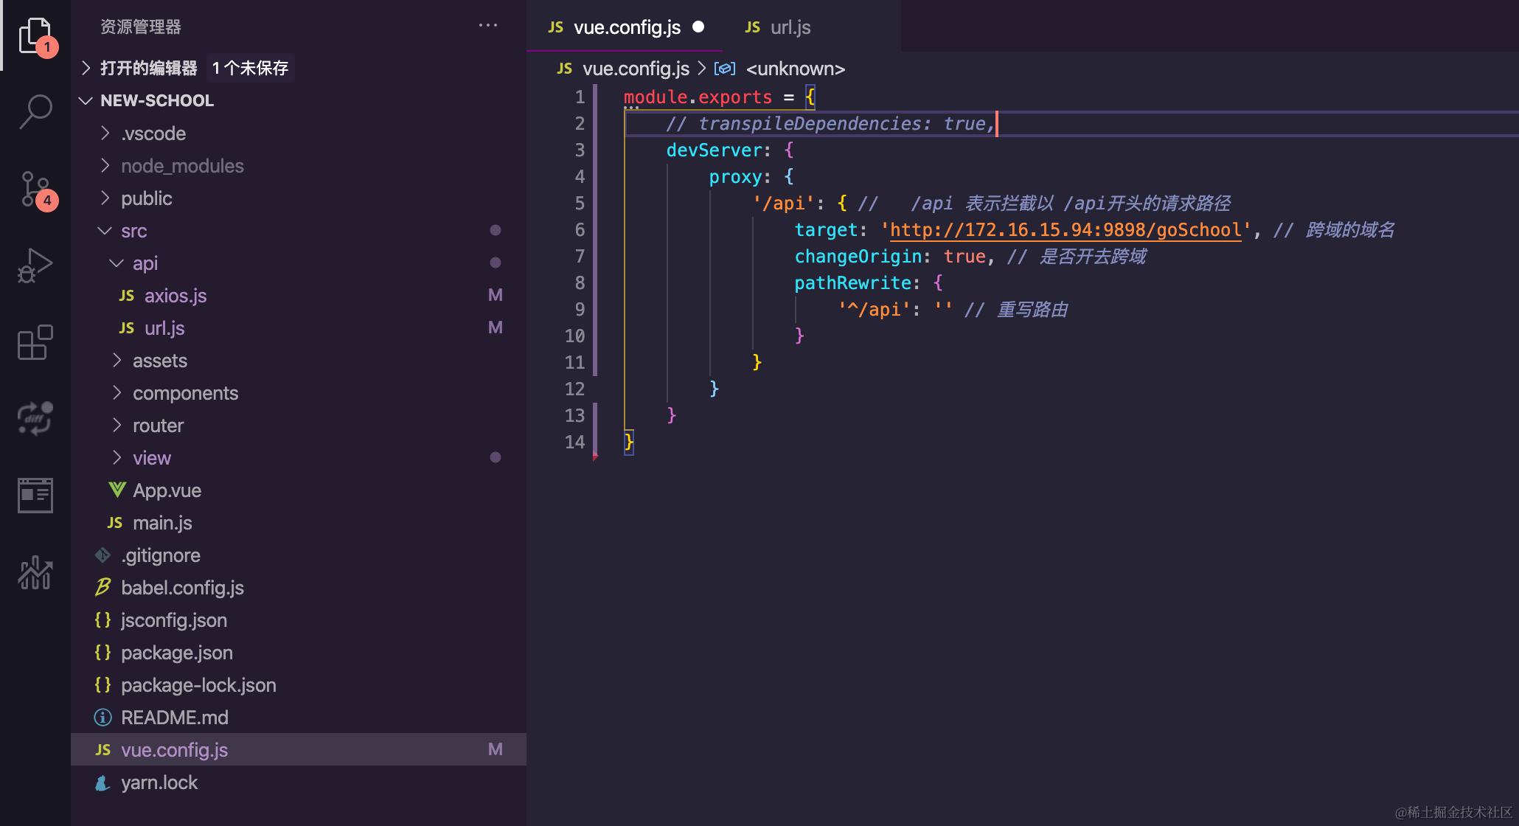Open the Explorer activity bar icon
This screenshot has width=1519, height=826.
pyautogui.click(x=35, y=35)
